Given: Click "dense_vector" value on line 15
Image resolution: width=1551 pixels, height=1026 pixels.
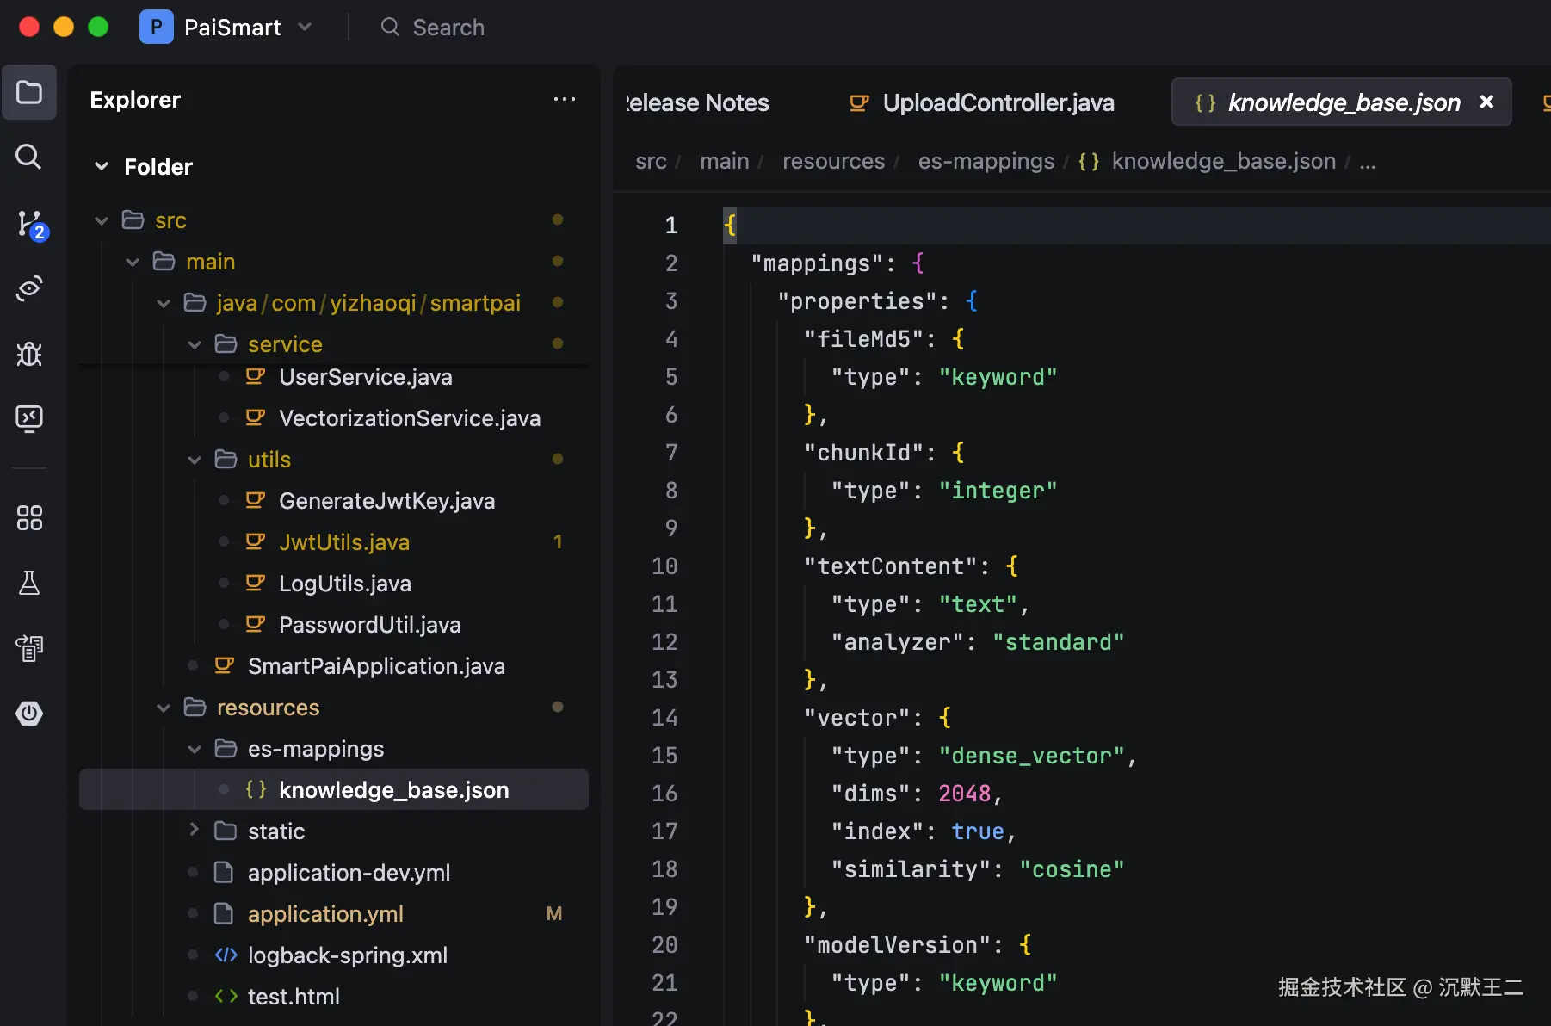Looking at the screenshot, I should [1031, 756].
